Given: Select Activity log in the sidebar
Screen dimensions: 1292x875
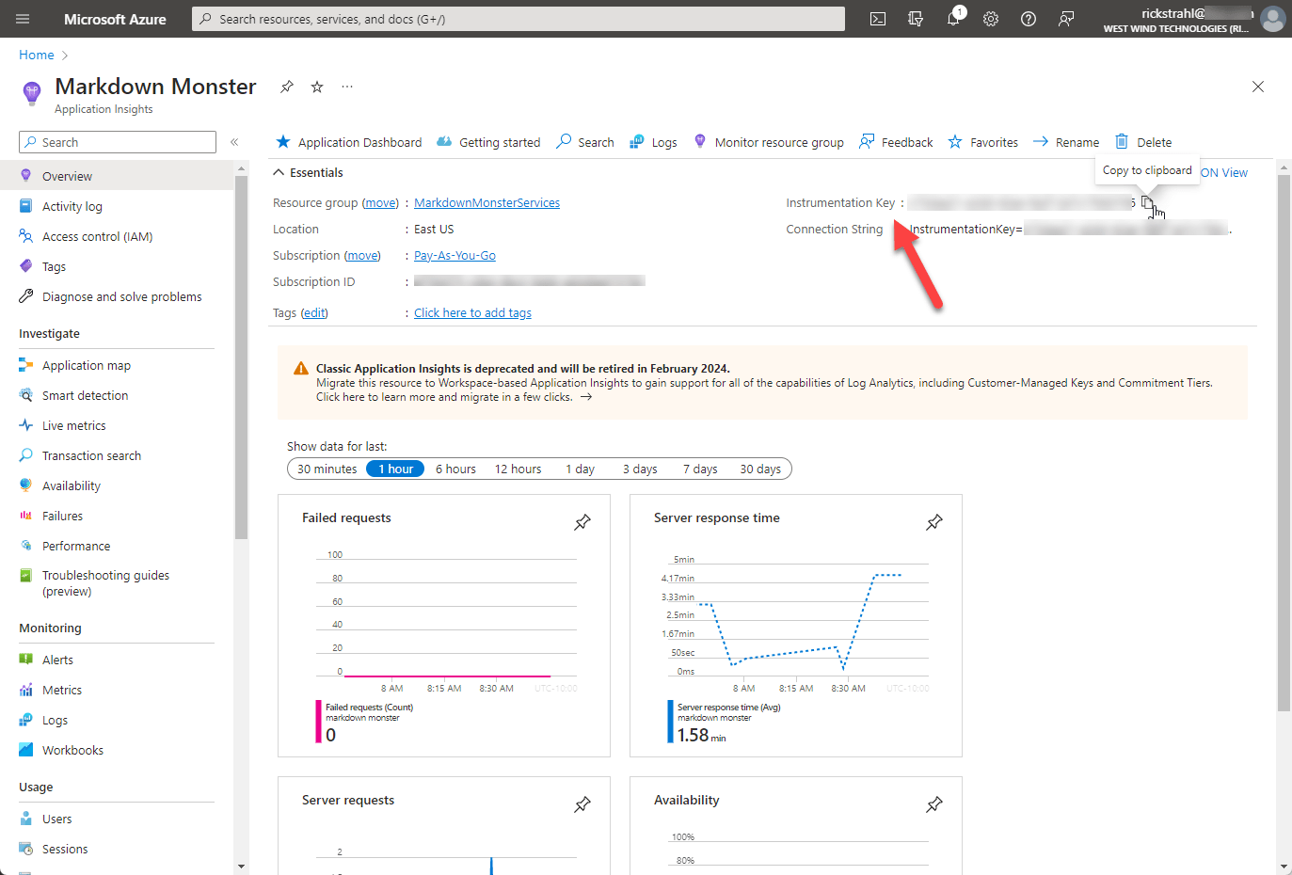Looking at the screenshot, I should [75, 206].
